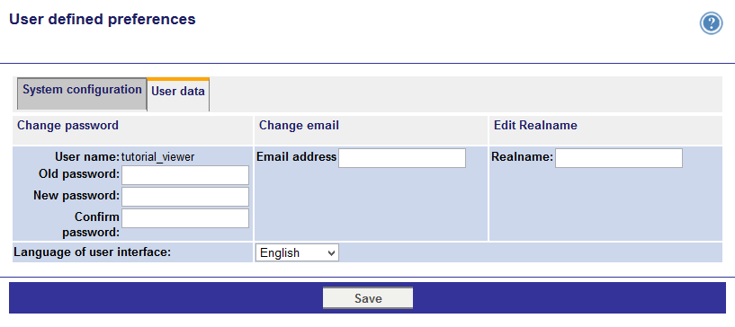Screen dimensions: 735x327
Task: Open the help question mark icon
Action: coord(711,23)
